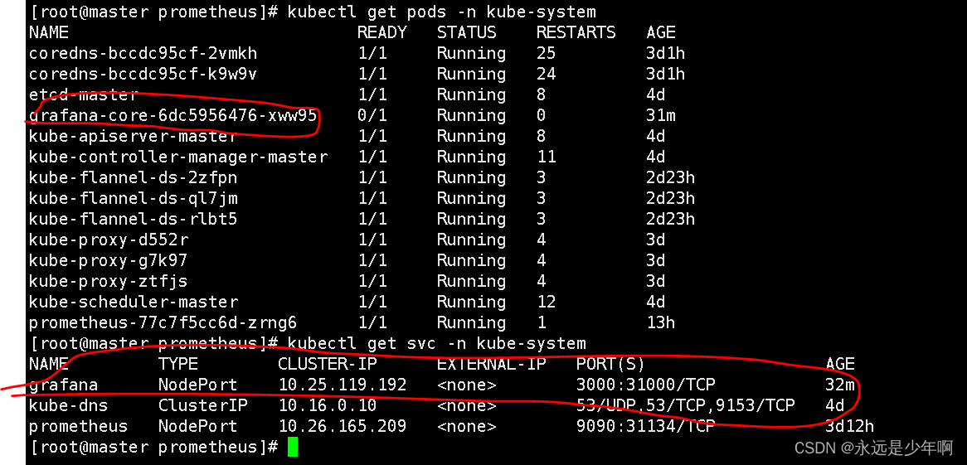Select the prometheus service name
This screenshot has width=967, height=465.
(78, 426)
